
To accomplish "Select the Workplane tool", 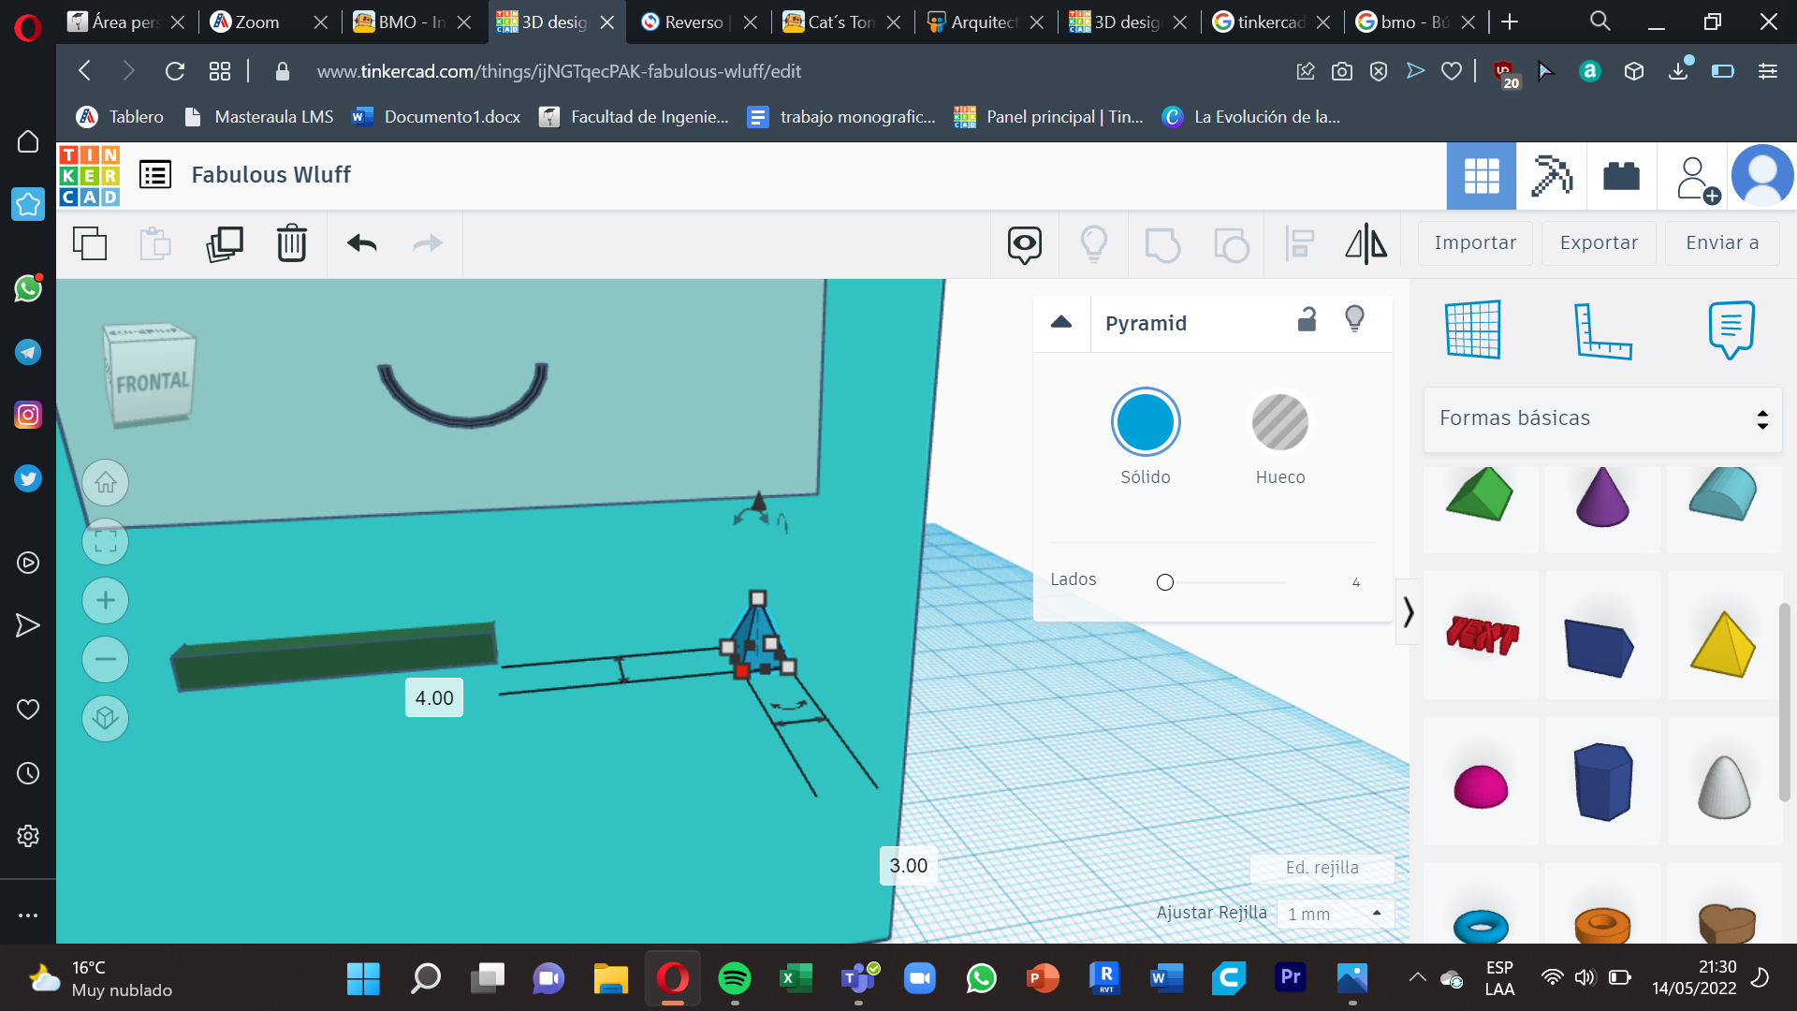I will [1473, 330].
